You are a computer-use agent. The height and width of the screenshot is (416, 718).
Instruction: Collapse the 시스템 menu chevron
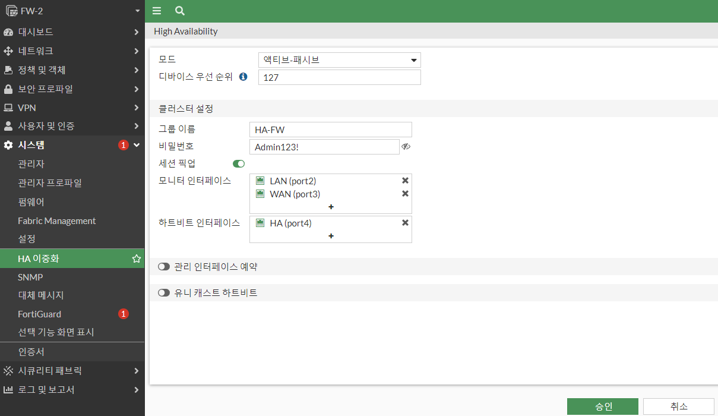point(137,145)
